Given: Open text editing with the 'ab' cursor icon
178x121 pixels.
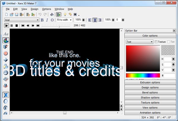Looking at the screenshot, I should [52, 15].
